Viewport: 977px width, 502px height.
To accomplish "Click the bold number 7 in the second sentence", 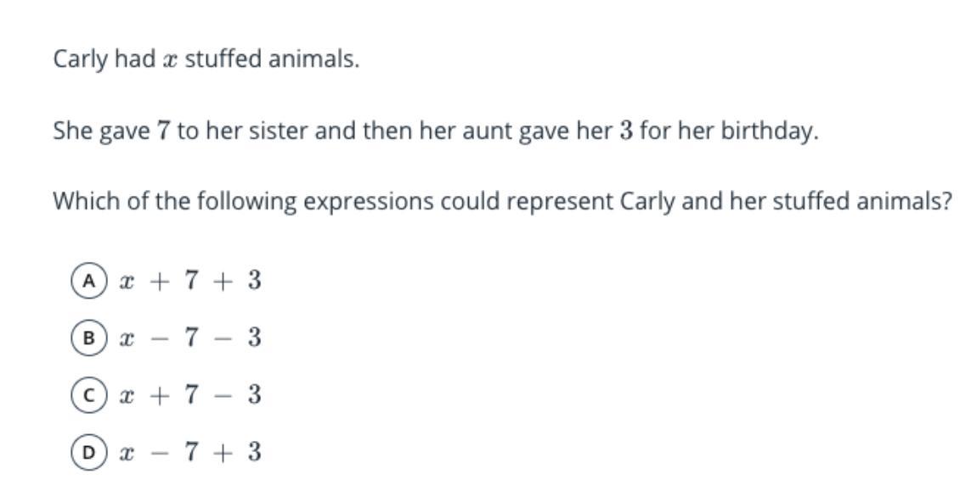I will point(163,131).
